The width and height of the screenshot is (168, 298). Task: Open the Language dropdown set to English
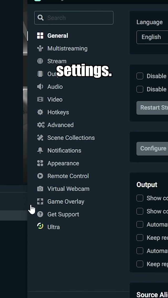click(153, 37)
